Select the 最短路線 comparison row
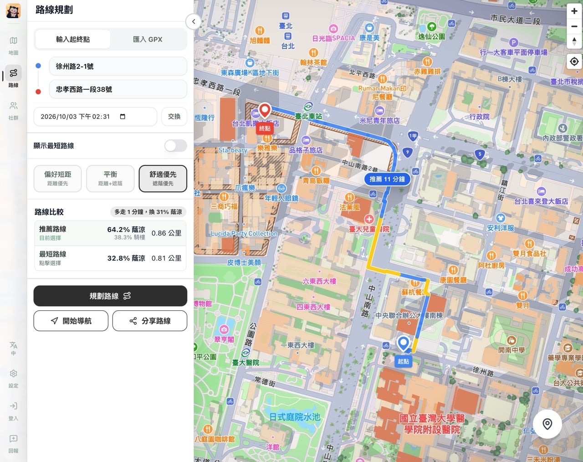The height and width of the screenshot is (462, 583). click(x=110, y=258)
